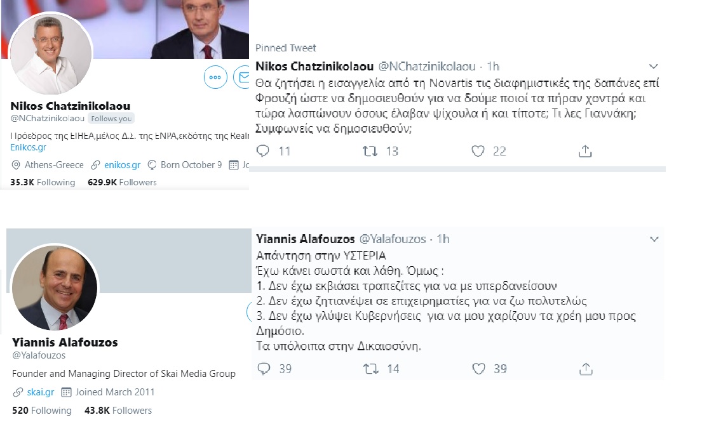Screen dimensions: 702x422
Task: Click Nikos Chatzinikolaou's profile photo
Action: coord(51,55)
